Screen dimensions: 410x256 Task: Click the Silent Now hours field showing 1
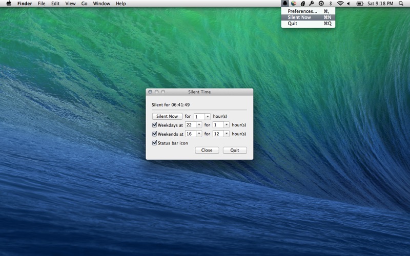pyautogui.click(x=199, y=116)
